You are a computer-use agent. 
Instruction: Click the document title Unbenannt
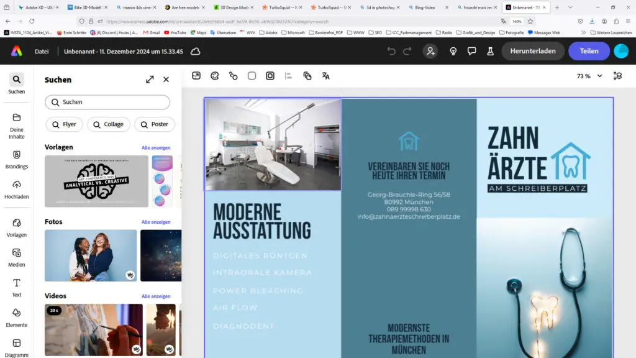(x=124, y=52)
